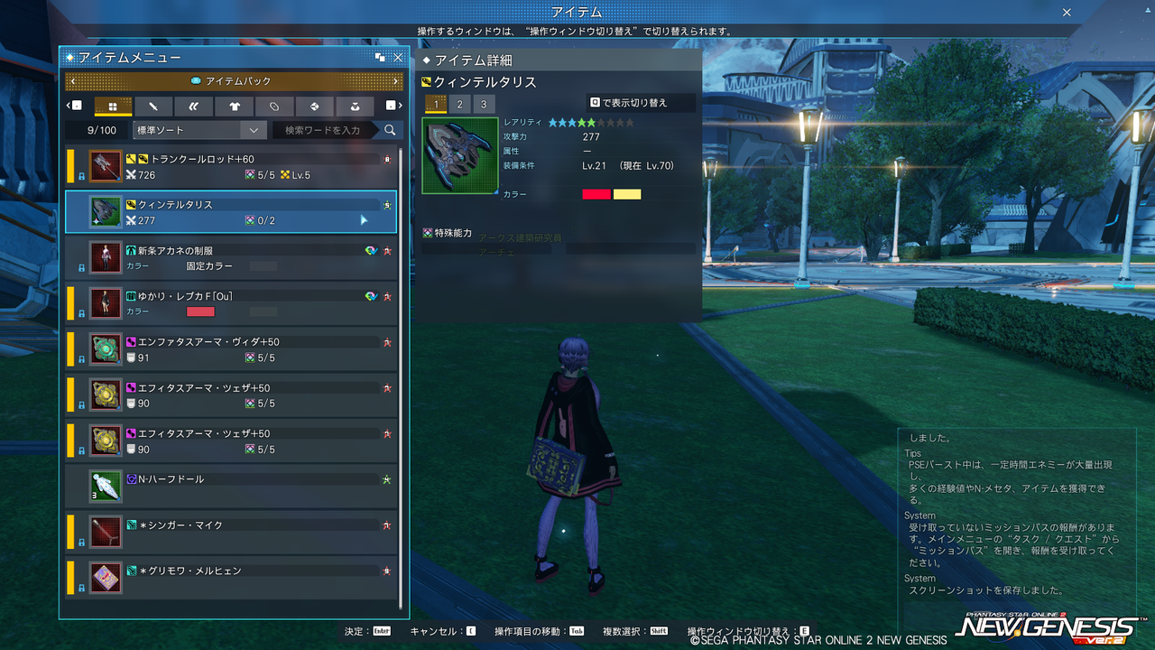Switch to previous storage from アイテムパック
Screen dimensions: 1155x650
71,81
